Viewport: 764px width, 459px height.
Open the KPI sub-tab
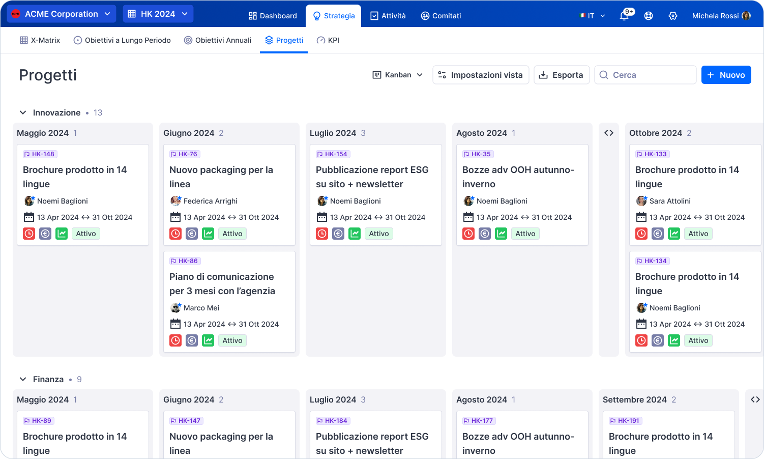coord(328,40)
